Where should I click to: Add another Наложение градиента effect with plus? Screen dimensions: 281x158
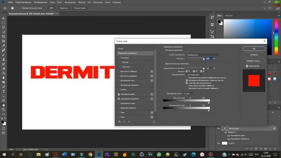(x=152, y=99)
